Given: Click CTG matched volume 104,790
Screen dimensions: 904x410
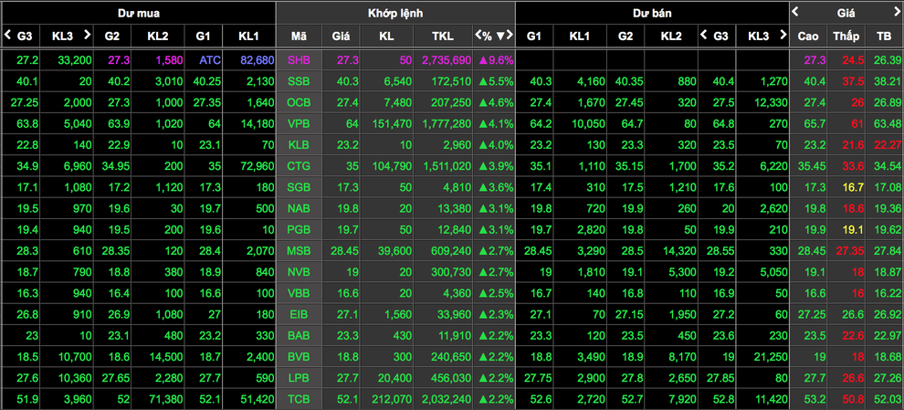Looking at the screenshot, I should click(393, 167).
